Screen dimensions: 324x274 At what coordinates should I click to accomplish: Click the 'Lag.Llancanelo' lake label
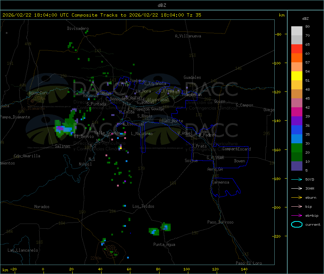tap(23, 250)
